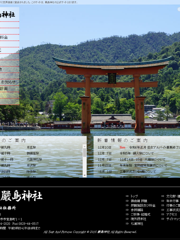The width and height of the screenshot is (180, 240).
Task: Open the 工事状況及び計画について news
Action: tap(138, 172)
